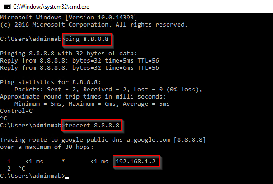Click the Control-C text line
Viewport: 273px width, 184px height.
[x=16, y=111]
